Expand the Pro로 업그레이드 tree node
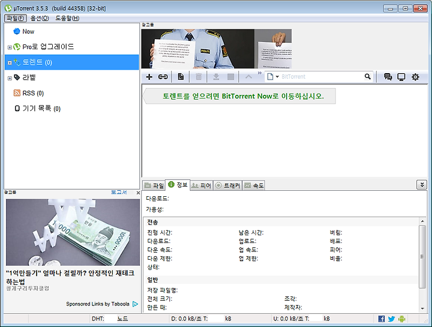The width and height of the screenshot is (432, 327). pos(10,47)
